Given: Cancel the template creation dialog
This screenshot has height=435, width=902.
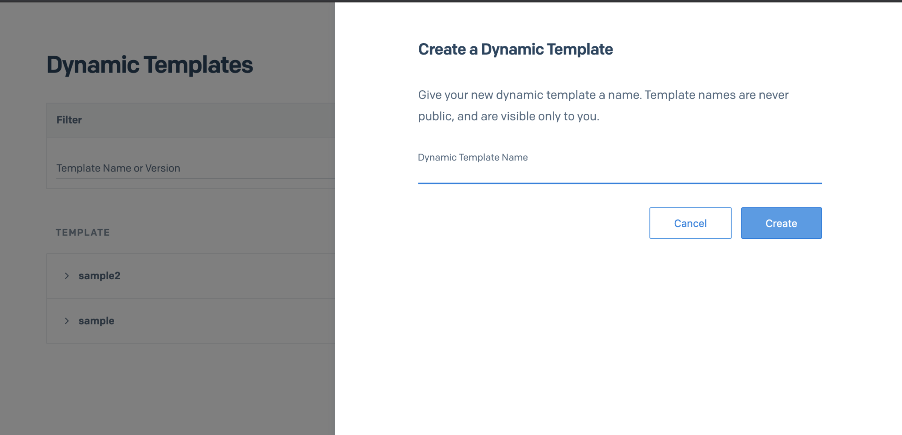Looking at the screenshot, I should click(x=690, y=223).
